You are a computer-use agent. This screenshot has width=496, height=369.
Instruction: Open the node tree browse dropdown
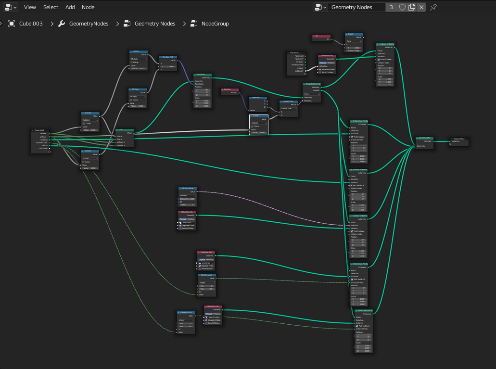pos(320,7)
